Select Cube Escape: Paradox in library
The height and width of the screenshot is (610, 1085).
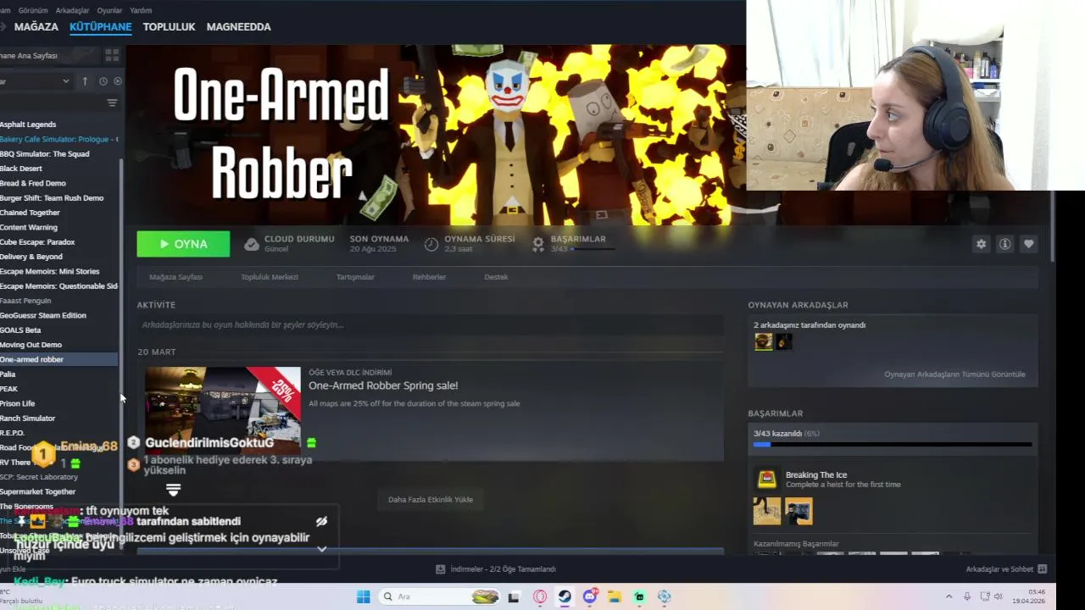click(37, 242)
